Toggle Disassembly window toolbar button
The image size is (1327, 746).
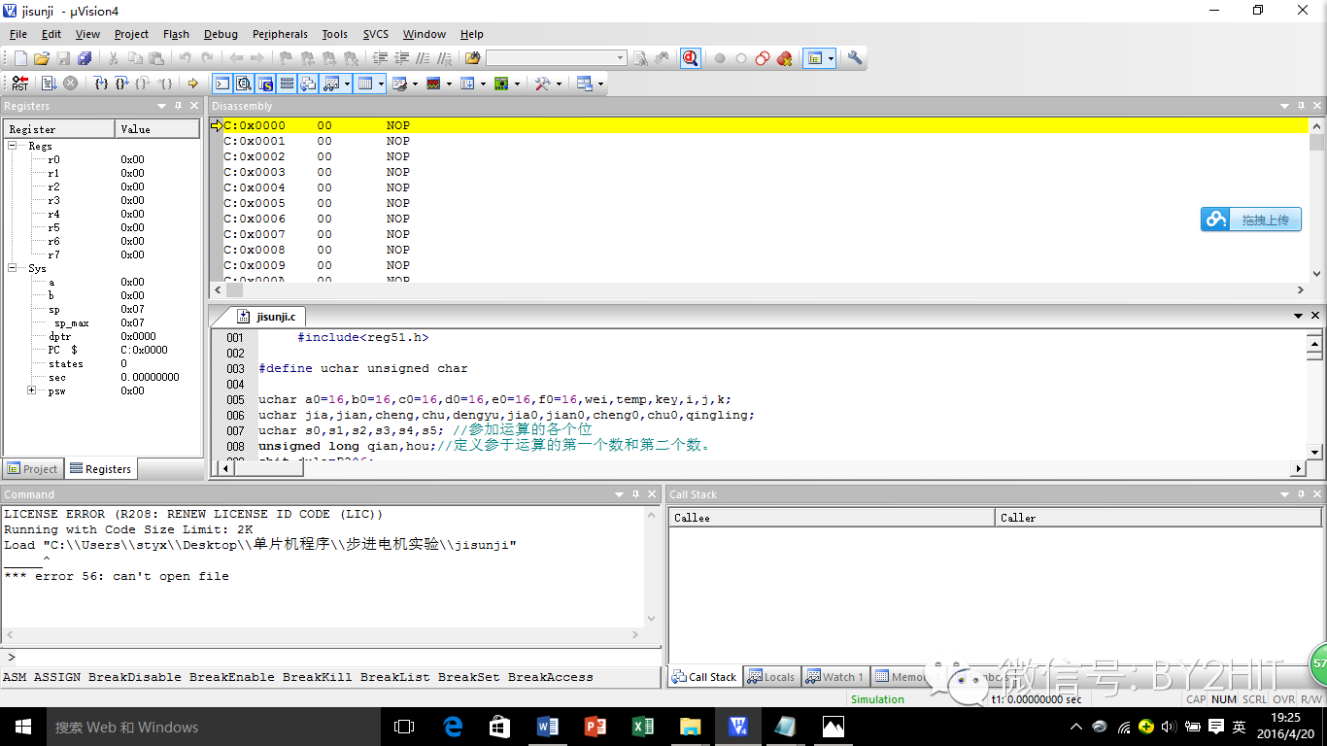tap(244, 84)
